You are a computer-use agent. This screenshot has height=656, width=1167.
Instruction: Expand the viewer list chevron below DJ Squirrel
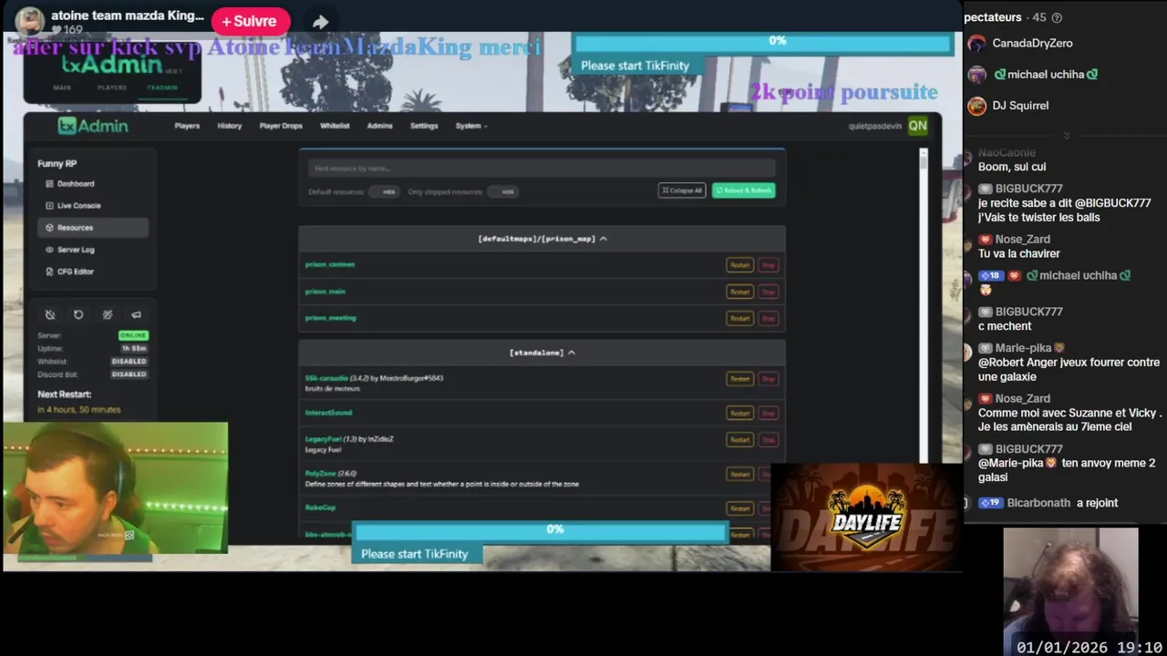tap(1066, 135)
